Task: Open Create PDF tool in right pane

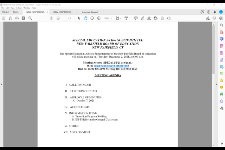Action: click(221, 32)
